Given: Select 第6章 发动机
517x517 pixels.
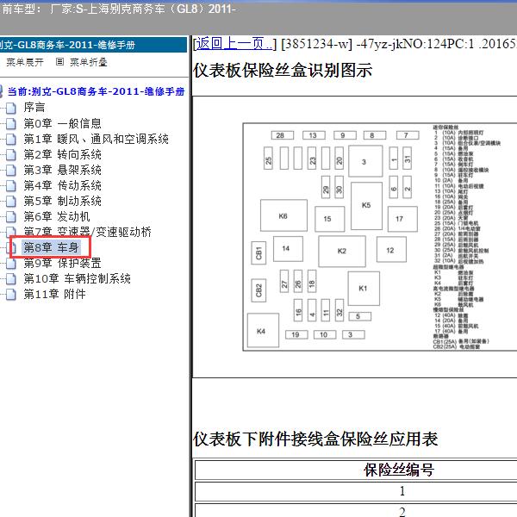Looking at the screenshot, I should tap(57, 216).
